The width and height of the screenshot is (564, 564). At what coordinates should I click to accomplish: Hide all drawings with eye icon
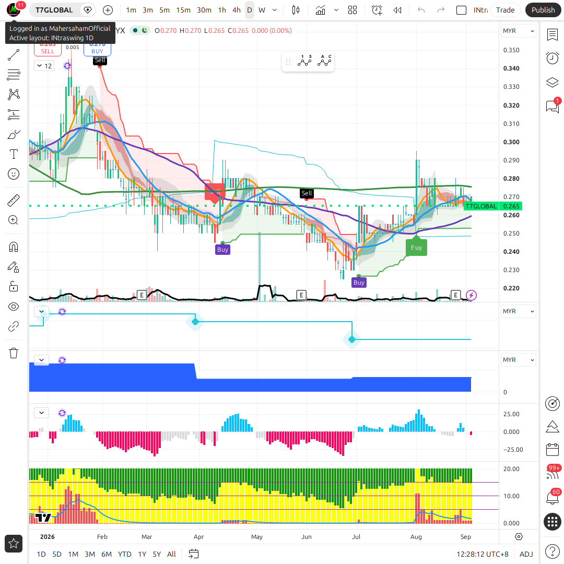(x=13, y=307)
